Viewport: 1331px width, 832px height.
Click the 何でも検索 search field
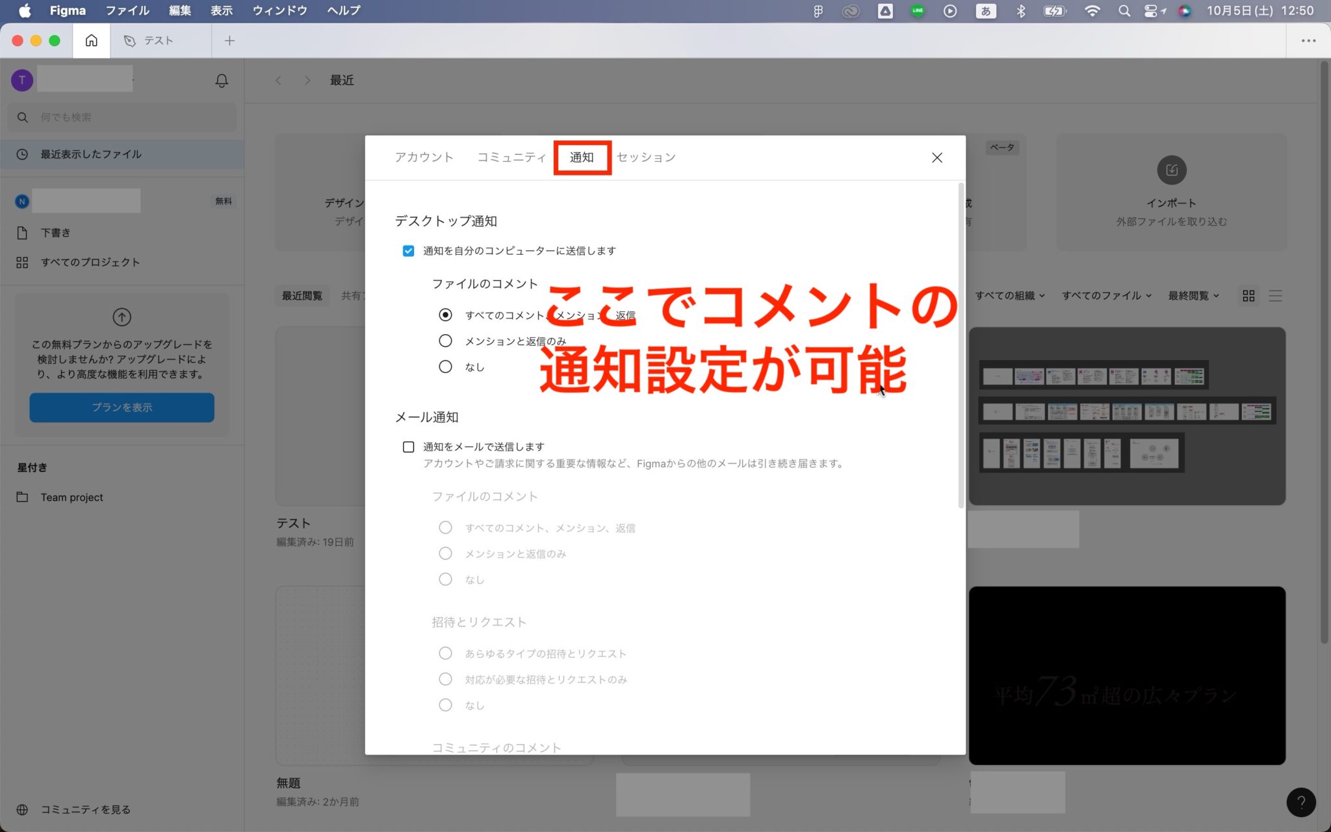122,117
